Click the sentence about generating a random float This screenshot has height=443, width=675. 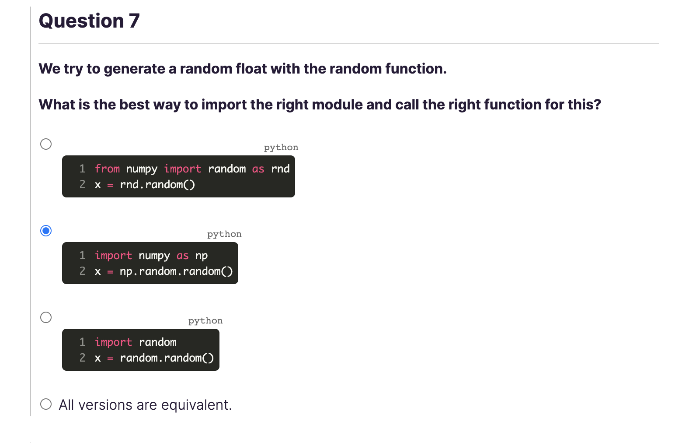(243, 69)
